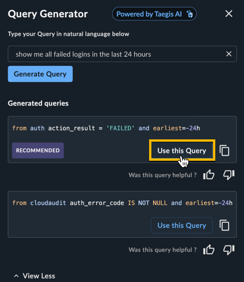Screen dimensions: 244x282
Task: Copy the recommended auth query
Action: pos(224,151)
